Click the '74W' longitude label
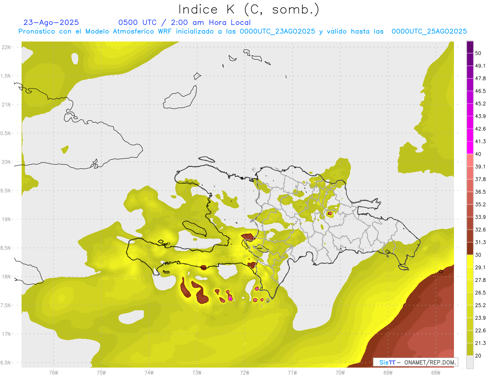 pos(149,373)
